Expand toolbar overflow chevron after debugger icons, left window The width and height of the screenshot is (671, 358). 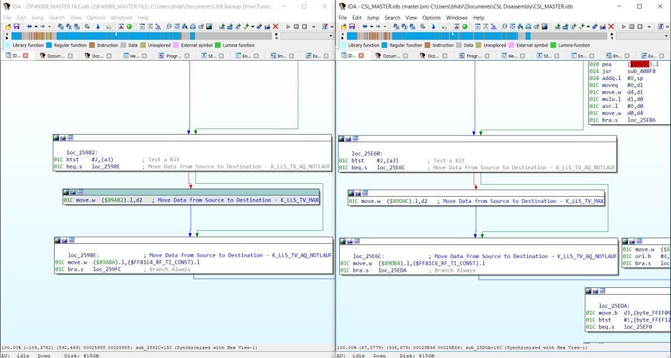coord(314,27)
